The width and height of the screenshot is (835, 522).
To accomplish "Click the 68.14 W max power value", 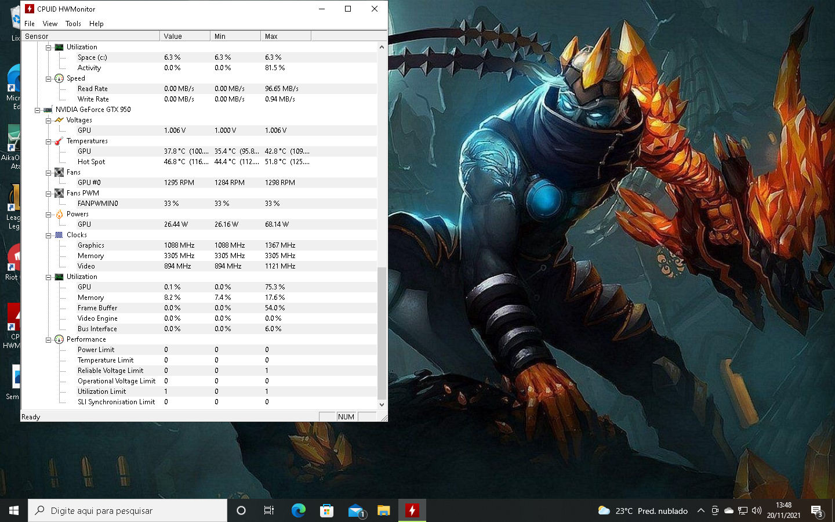I will click(x=277, y=224).
